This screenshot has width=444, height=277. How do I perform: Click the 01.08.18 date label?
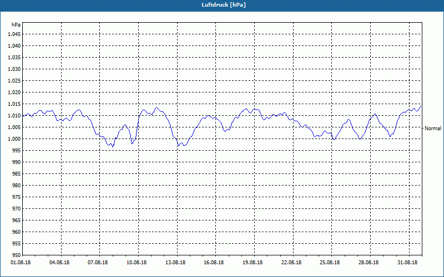tap(21, 262)
